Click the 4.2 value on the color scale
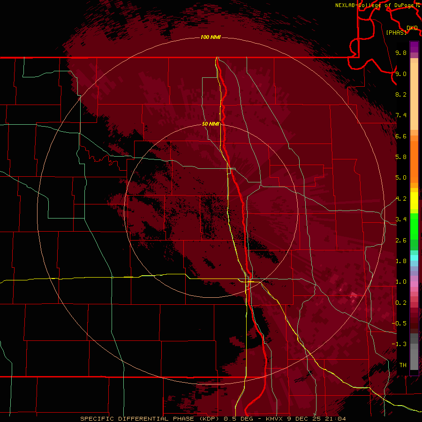 [401, 199]
